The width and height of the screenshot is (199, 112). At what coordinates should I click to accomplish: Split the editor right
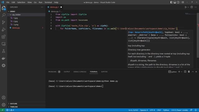tap(192, 7)
